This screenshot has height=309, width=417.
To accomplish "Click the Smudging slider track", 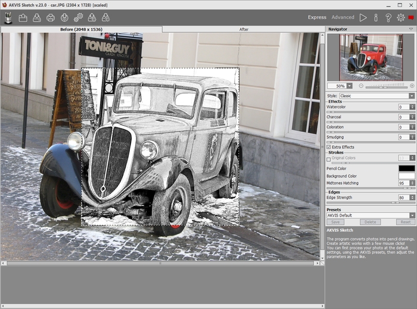I will pyautogui.click(x=371, y=142).
